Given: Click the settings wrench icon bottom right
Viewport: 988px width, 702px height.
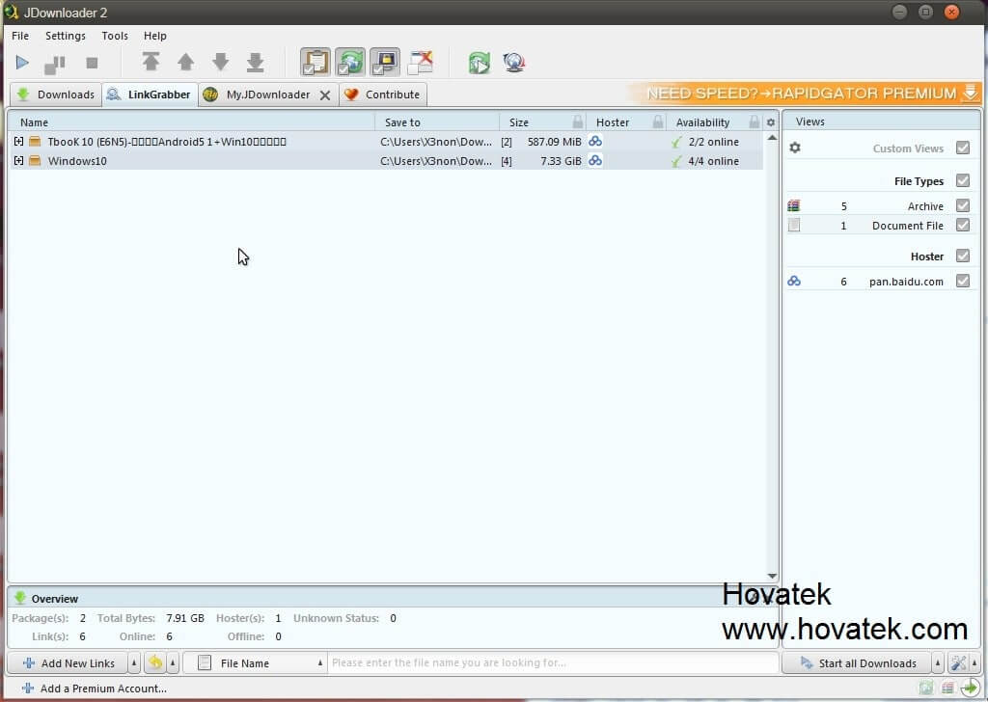Looking at the screenshot, I should pos(957,662).
